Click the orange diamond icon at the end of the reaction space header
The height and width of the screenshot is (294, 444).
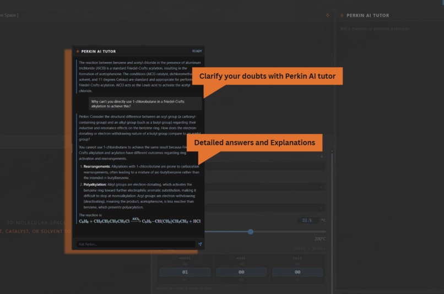point(328,15)
